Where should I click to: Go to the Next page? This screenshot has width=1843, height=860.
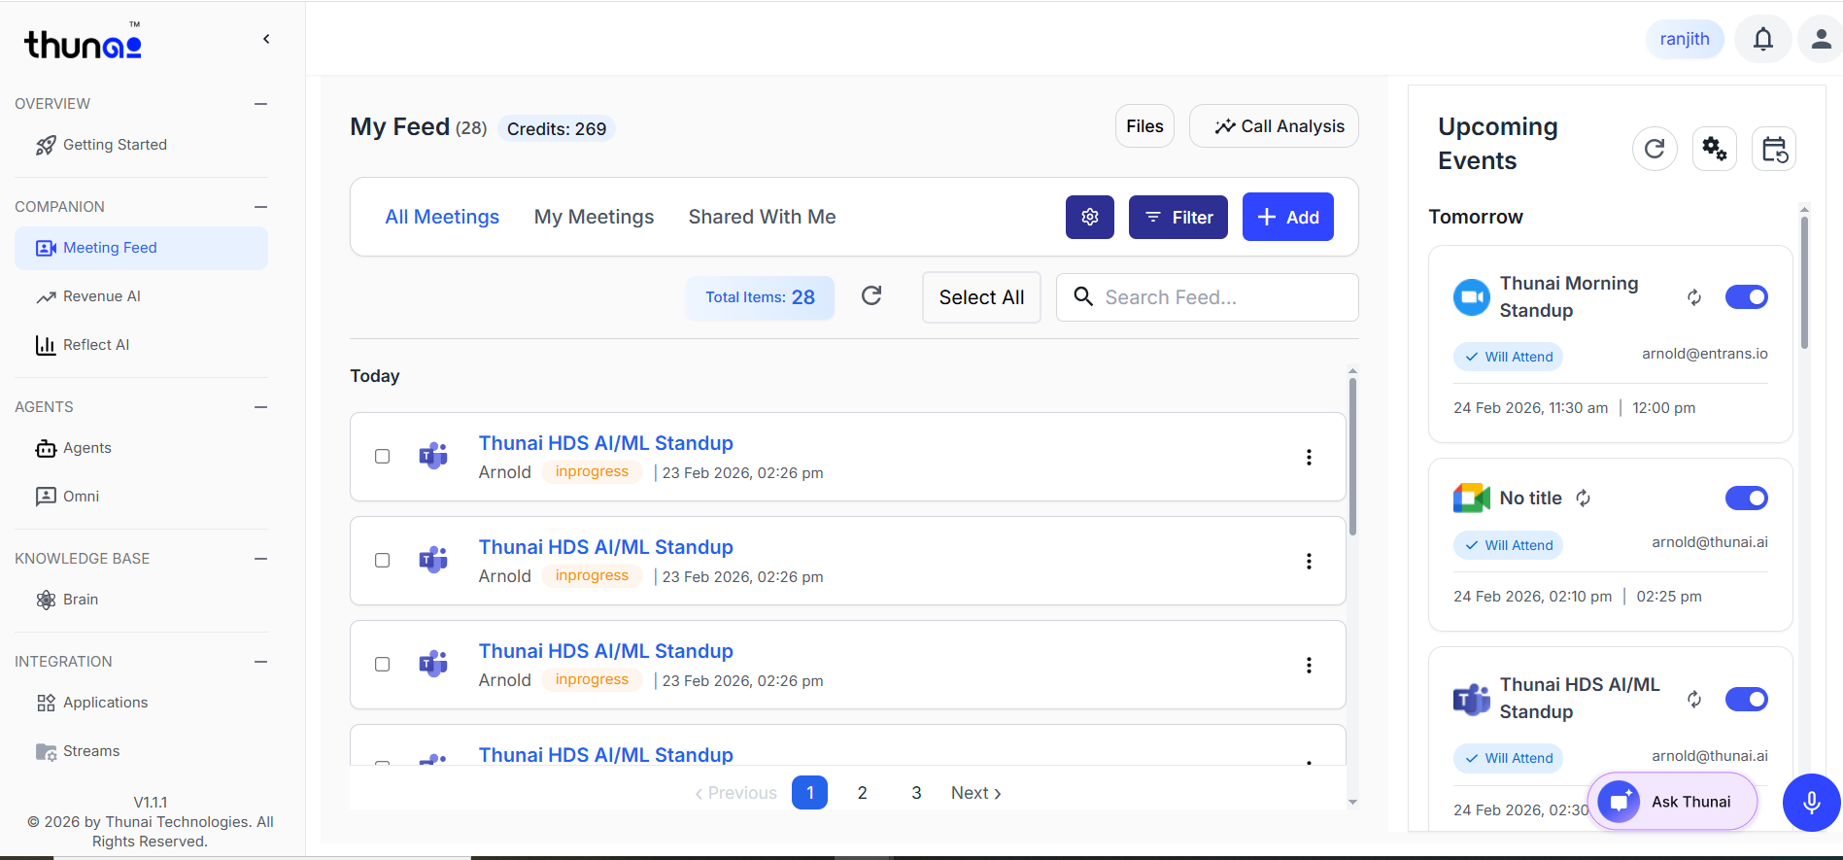975,793
